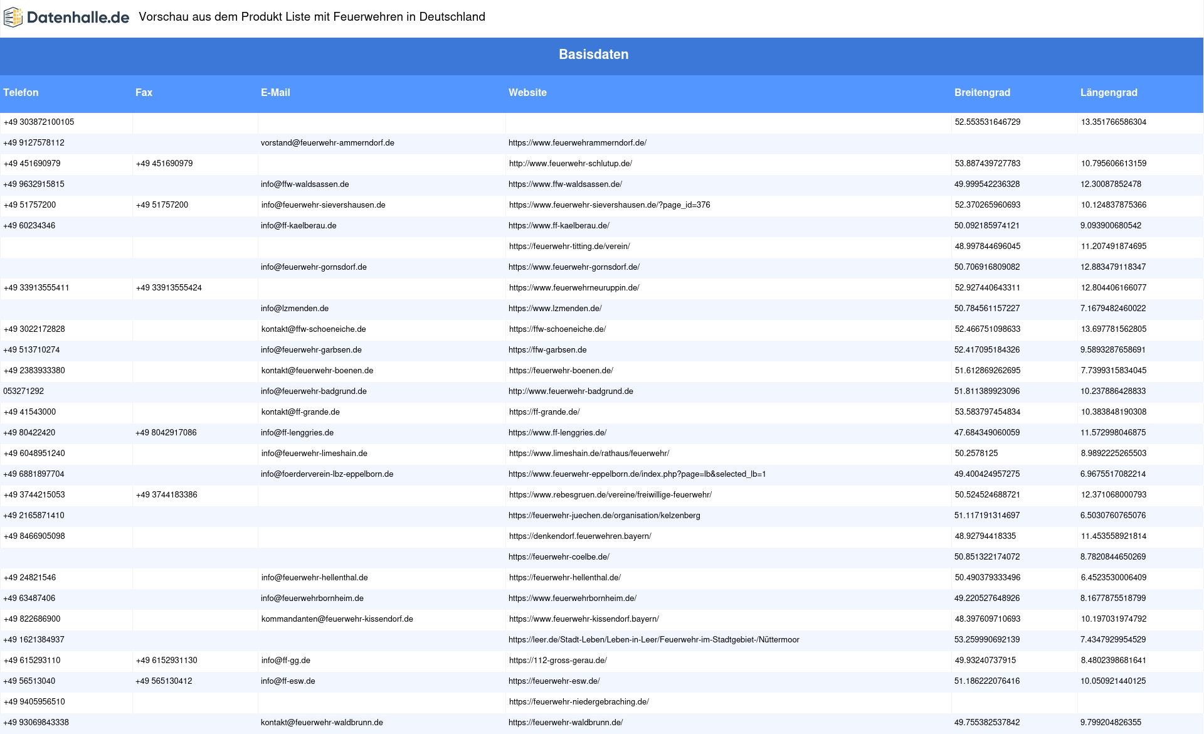Click phone number +49 1621384937

[34, 640]
